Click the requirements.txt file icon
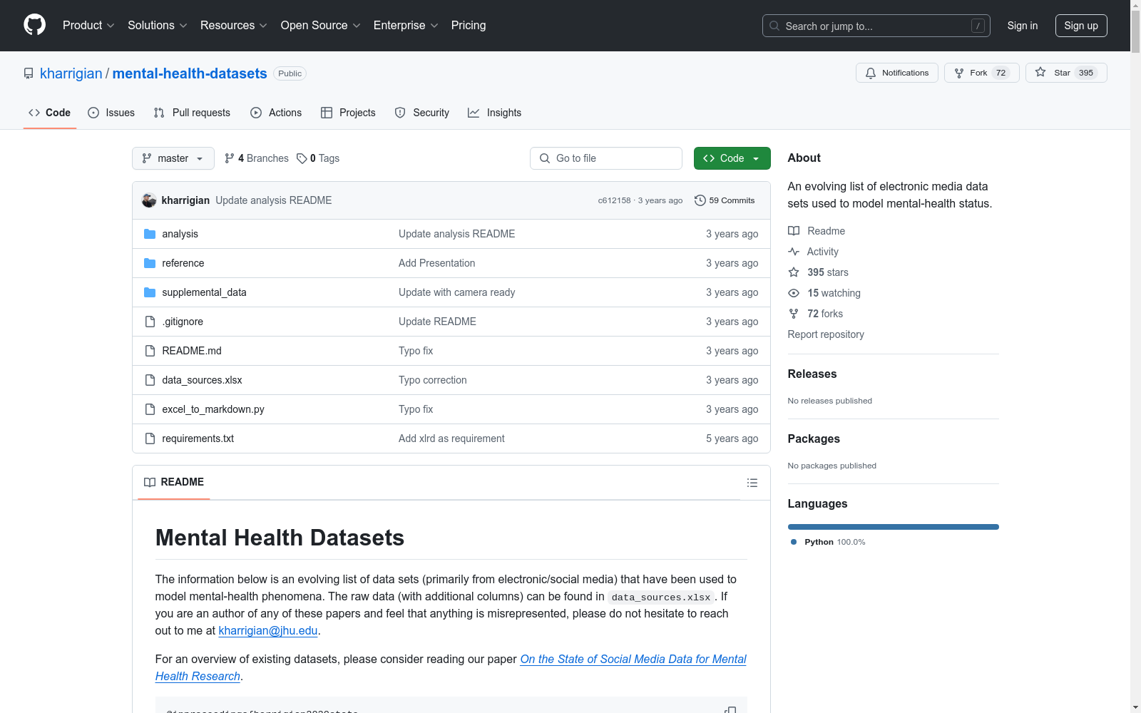1141x713 pixels. 150,438
